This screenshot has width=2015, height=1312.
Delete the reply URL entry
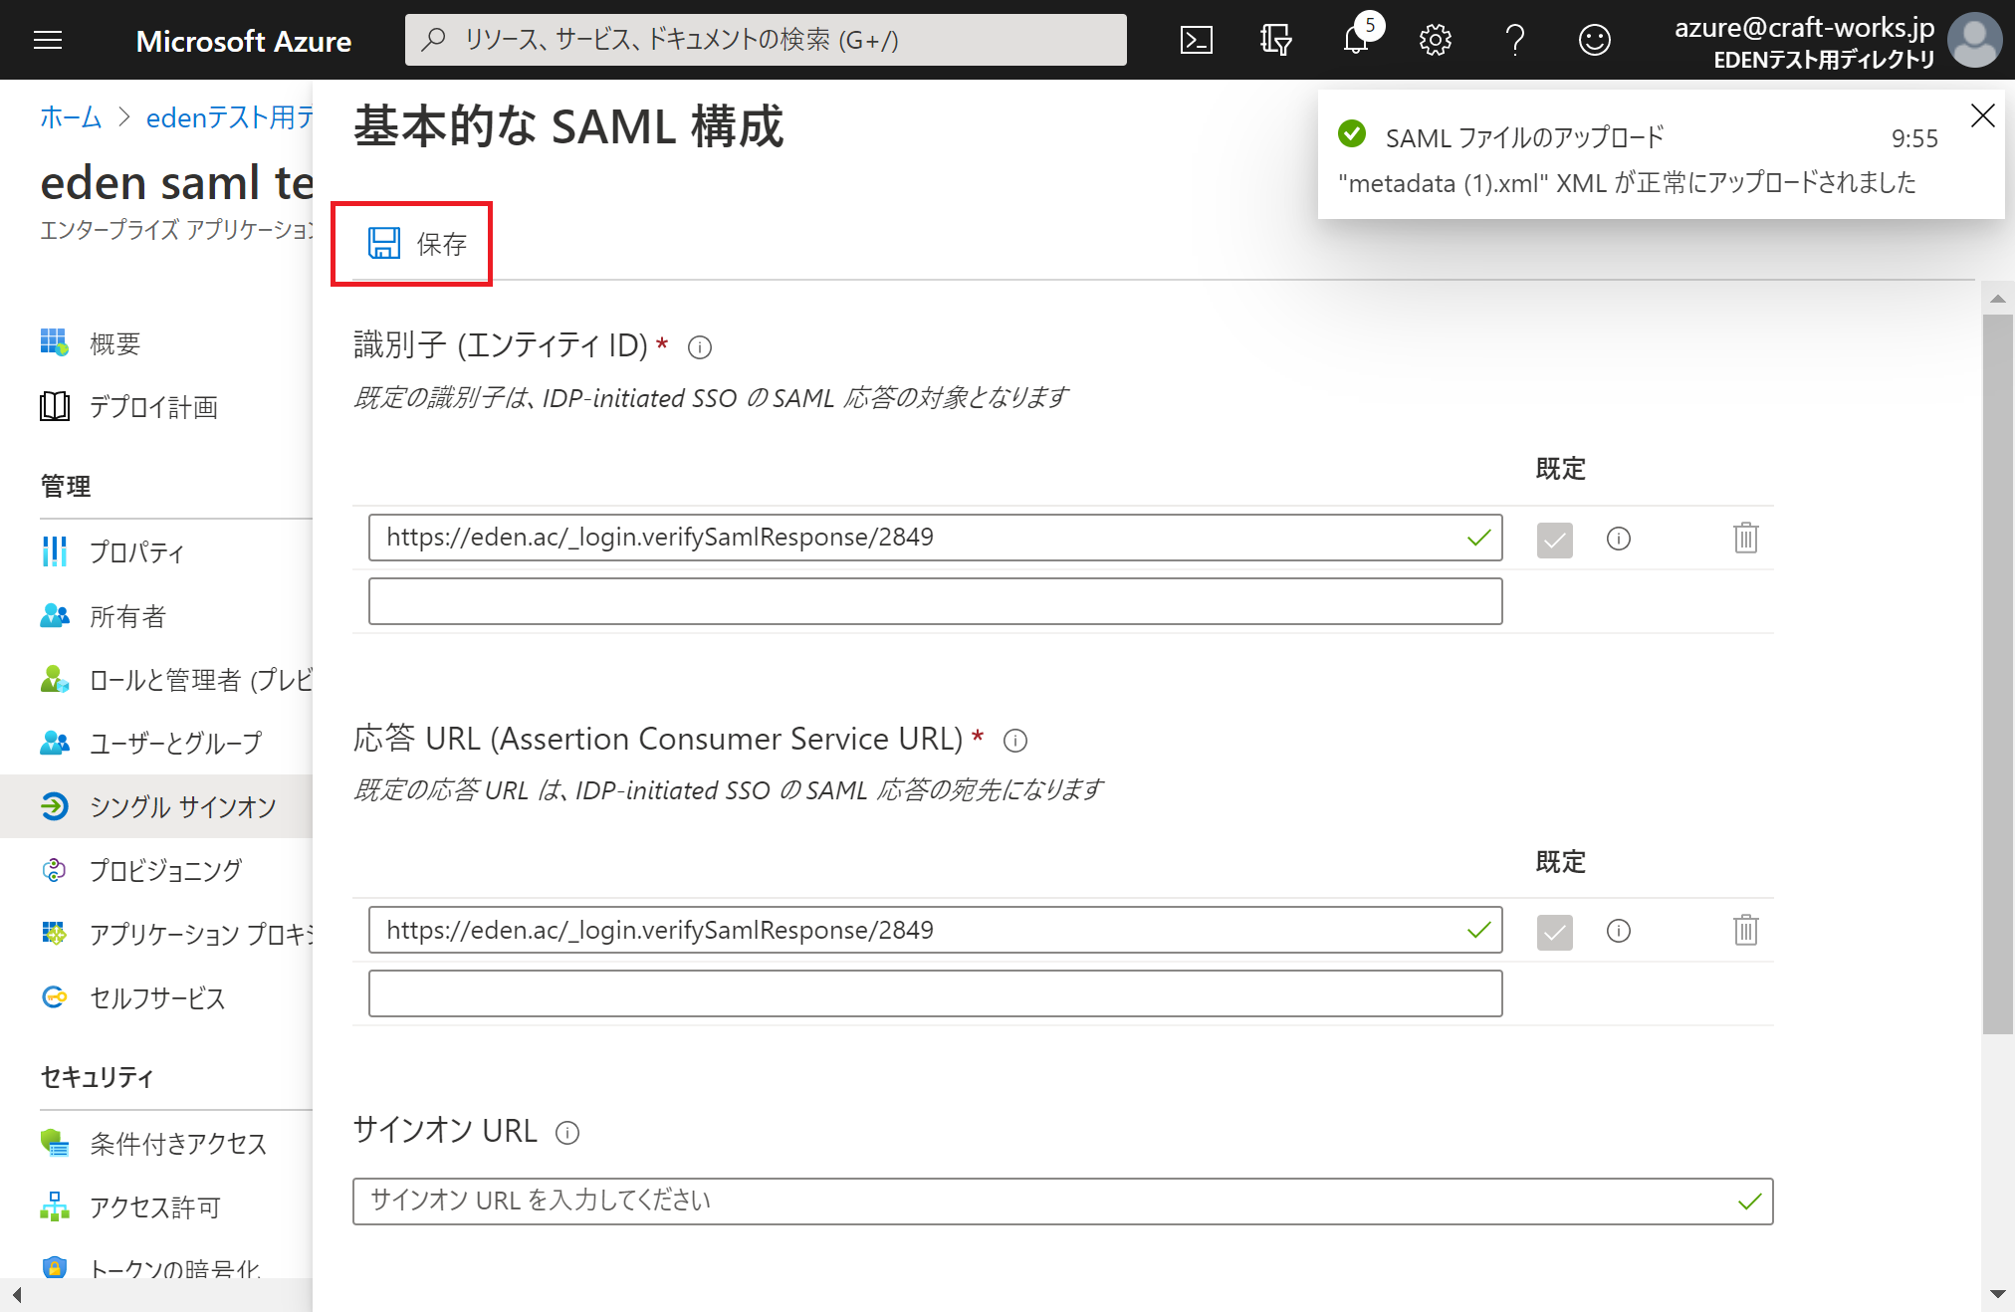[1745, 930]
